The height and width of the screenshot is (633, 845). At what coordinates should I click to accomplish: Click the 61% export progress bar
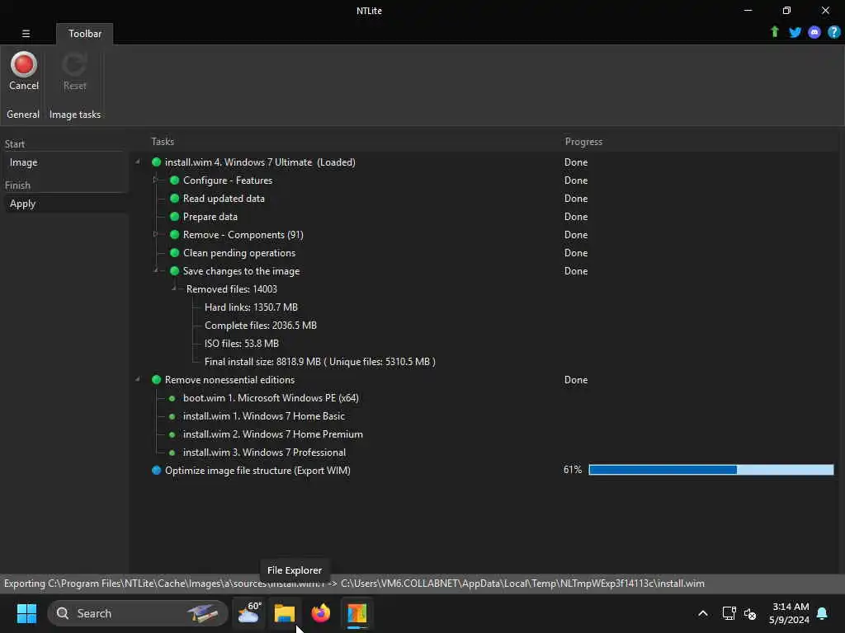(x=710, y=470)
